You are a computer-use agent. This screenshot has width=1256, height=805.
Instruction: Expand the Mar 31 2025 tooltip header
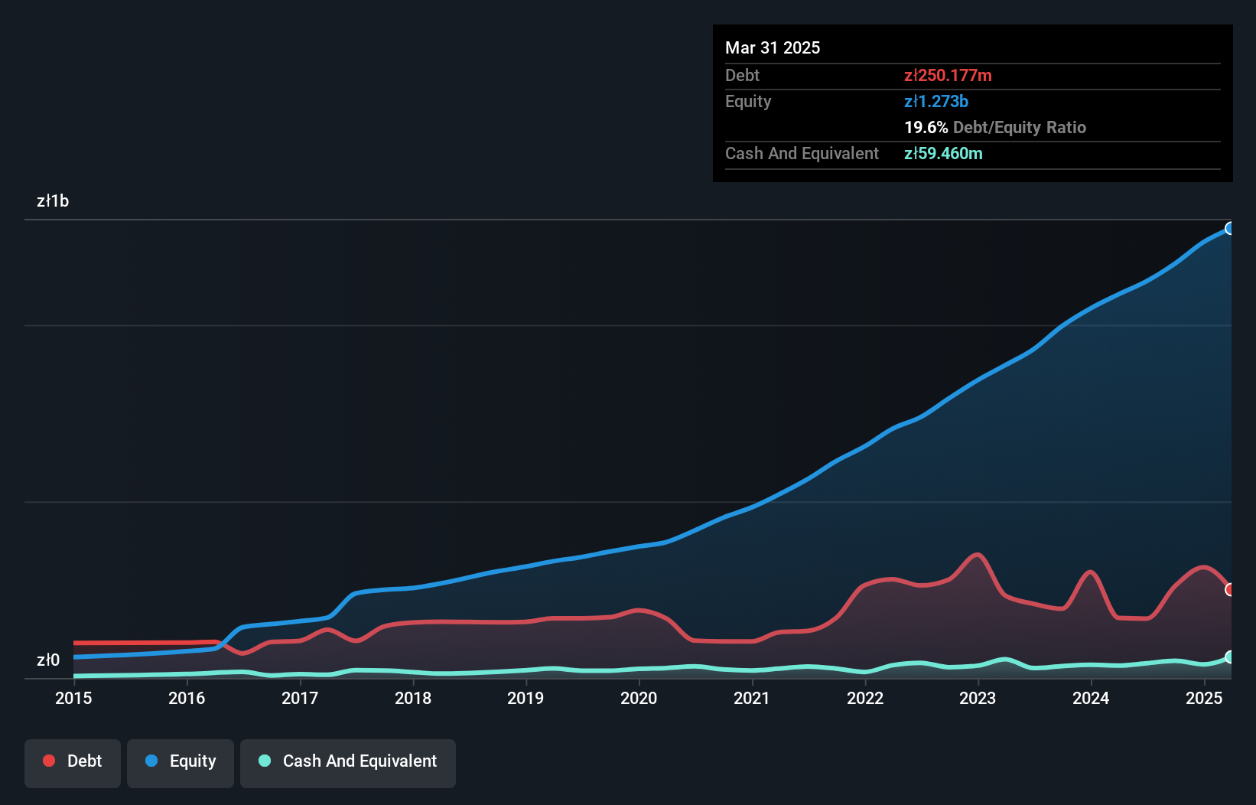pyautogui.click(x=773, y=47)
